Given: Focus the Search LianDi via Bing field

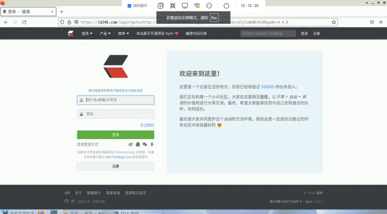Looking at the screenshot, I should coord(268,33).
